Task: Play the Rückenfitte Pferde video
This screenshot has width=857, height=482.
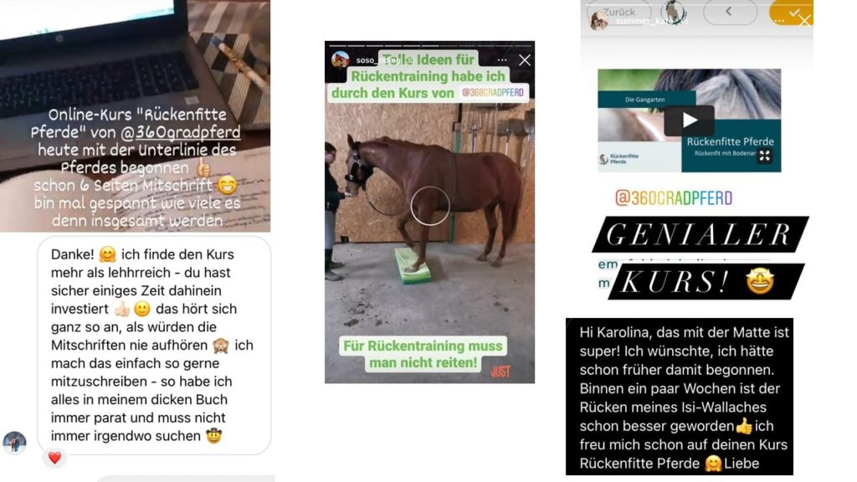Action: [690, 120]
